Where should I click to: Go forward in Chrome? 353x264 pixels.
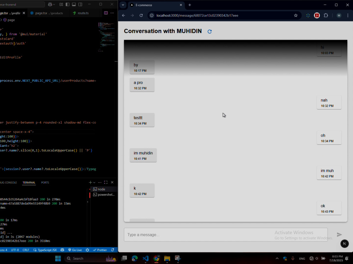click(x=132, y=15)
